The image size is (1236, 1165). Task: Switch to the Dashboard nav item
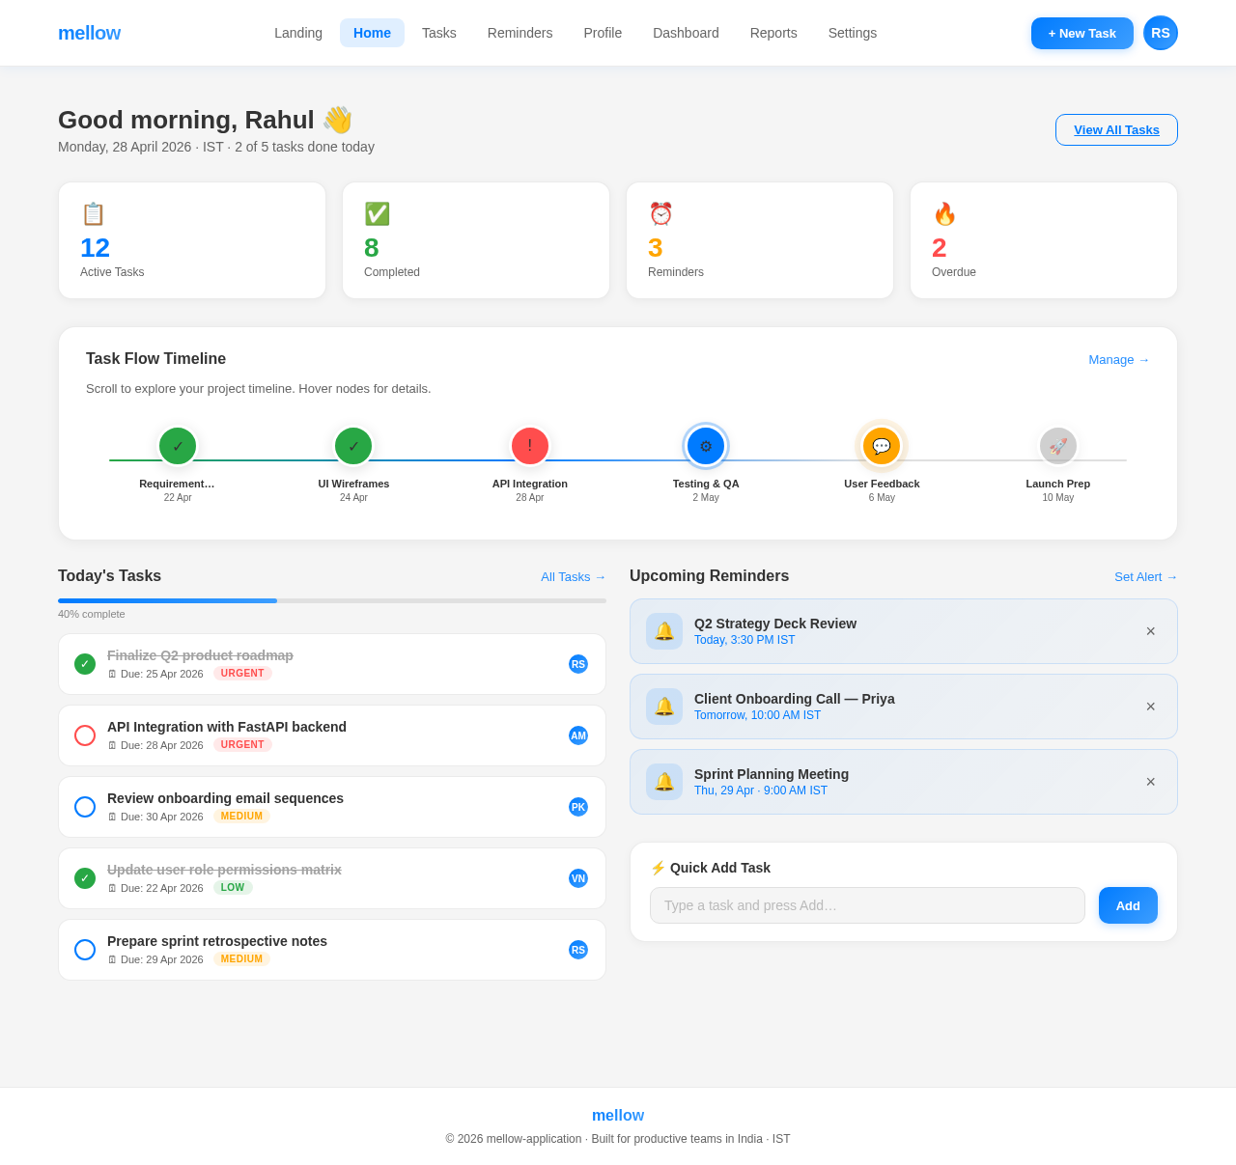click(x=686, y=33)
